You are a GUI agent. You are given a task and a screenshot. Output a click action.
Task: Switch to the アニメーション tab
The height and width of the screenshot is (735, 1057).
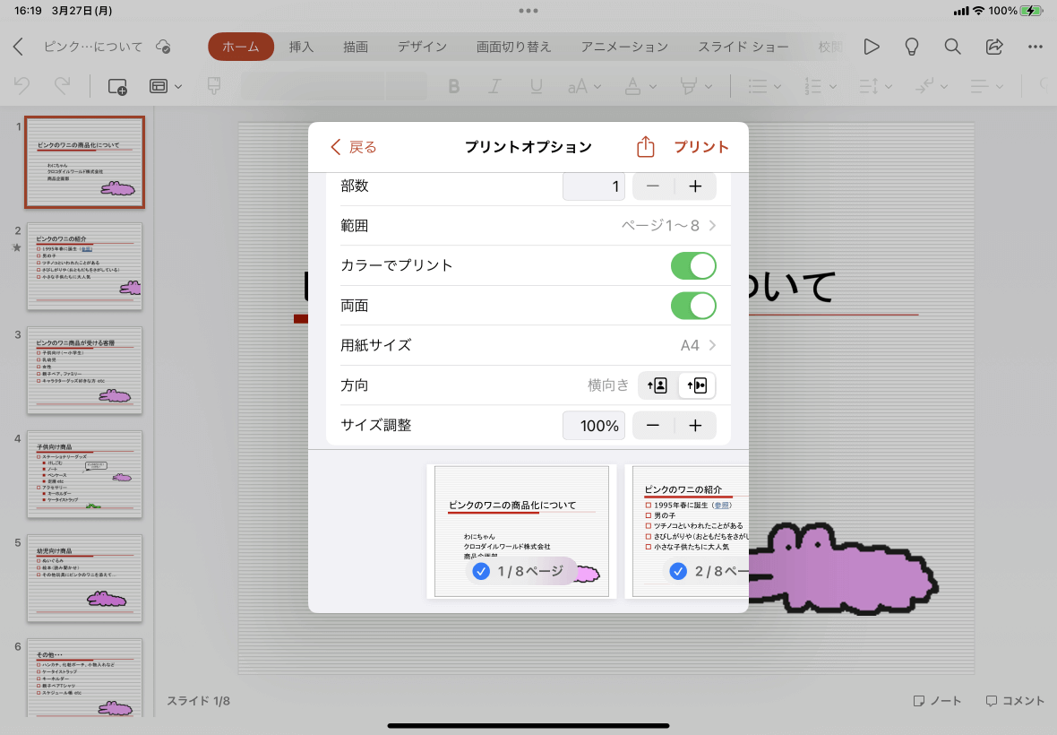624,47
